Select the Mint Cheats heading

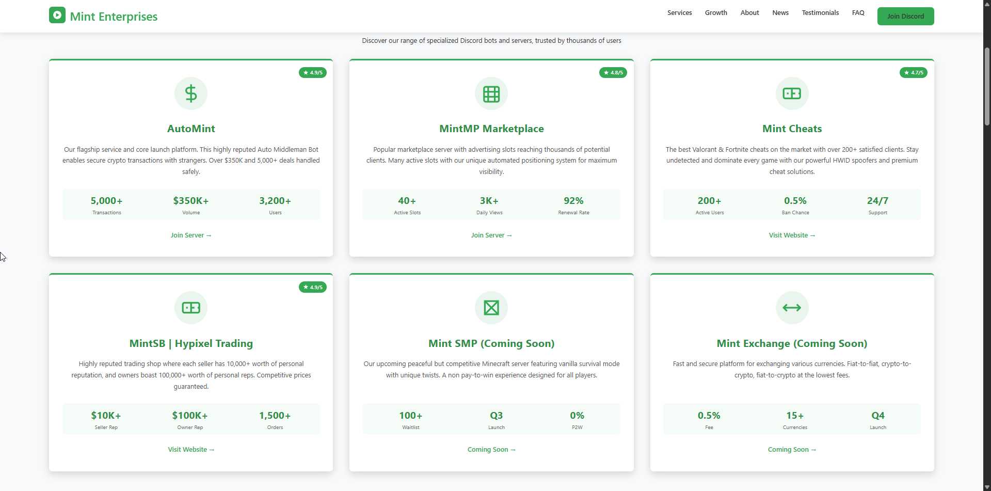[x=792, y=129]
